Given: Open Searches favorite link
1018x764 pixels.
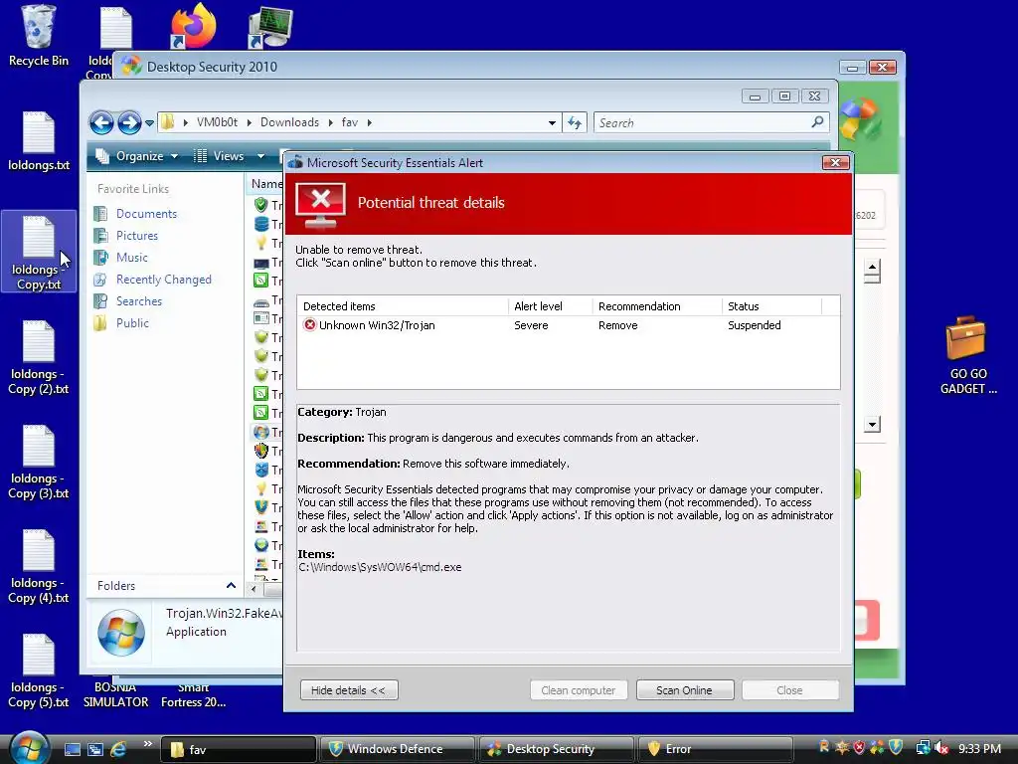Looking at the screenshot, I should [139, 301].
